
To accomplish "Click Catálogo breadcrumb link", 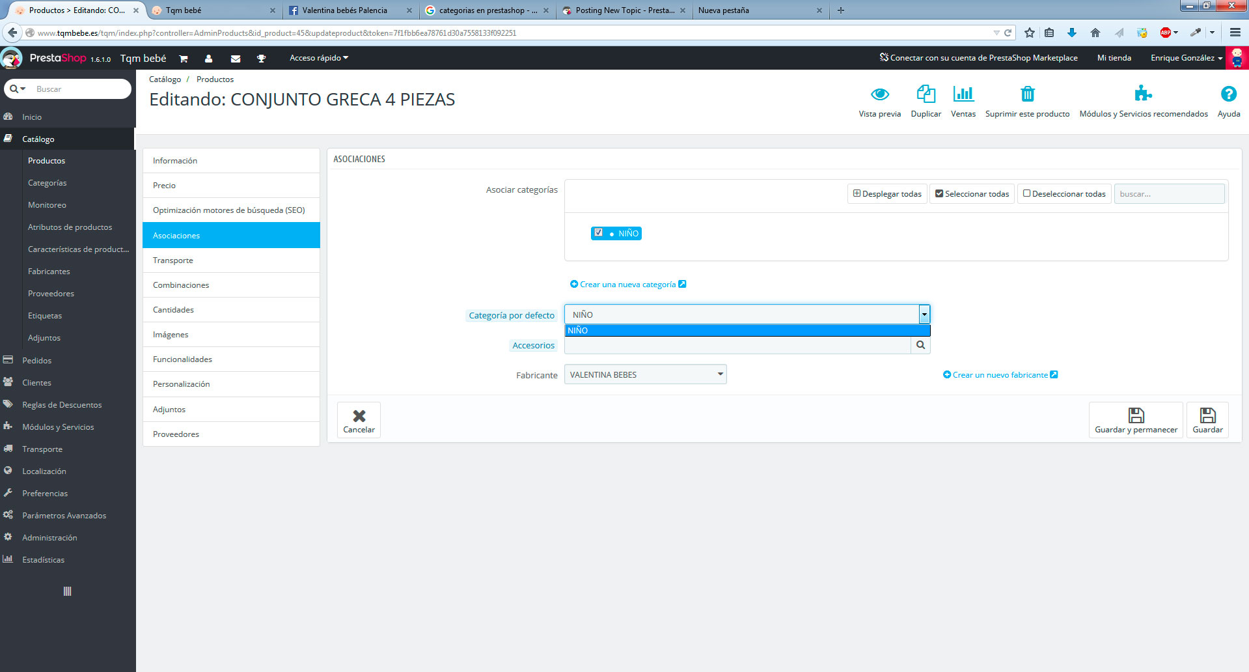I will (x=165, y=79).
